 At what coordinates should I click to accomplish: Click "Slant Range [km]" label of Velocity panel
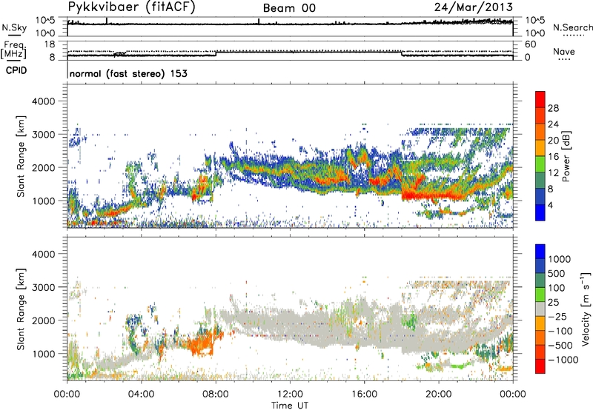pyautogui.click(x=21, y=309)
